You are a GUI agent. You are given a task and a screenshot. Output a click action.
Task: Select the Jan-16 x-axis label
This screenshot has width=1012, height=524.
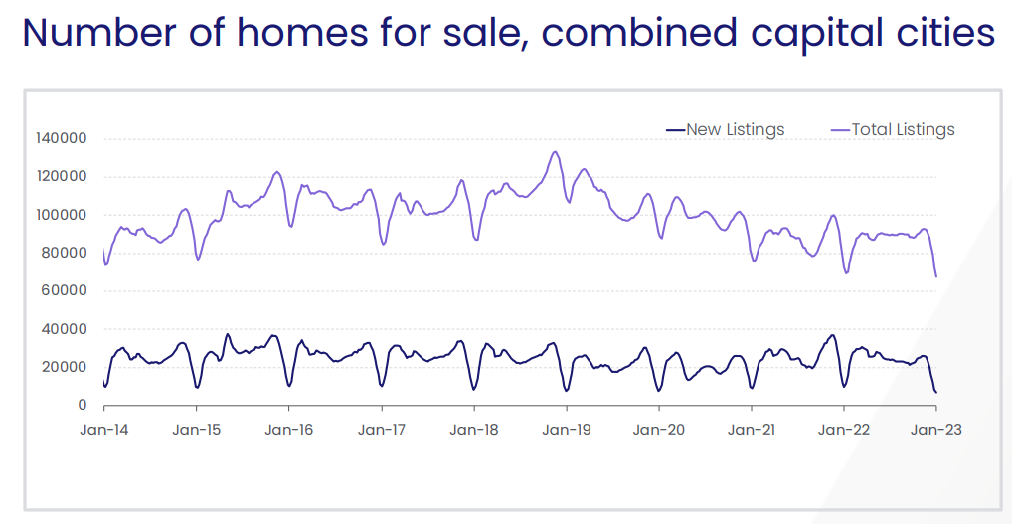(288, 430)
